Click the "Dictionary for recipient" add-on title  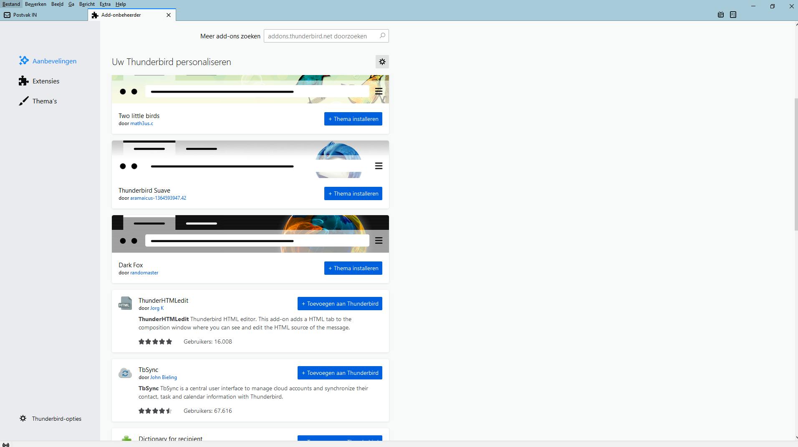pos(170,439)
